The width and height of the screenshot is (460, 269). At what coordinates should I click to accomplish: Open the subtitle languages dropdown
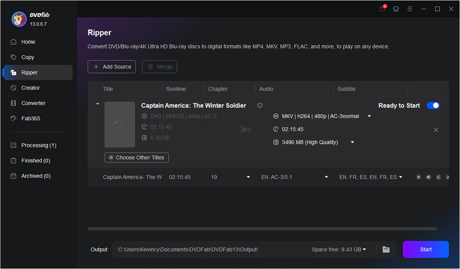pyautogui.click(x=401, y=177)
